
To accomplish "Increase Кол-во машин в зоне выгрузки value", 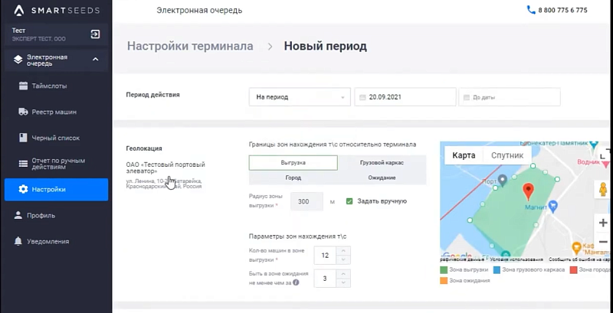I will click(x=343, y=251).
